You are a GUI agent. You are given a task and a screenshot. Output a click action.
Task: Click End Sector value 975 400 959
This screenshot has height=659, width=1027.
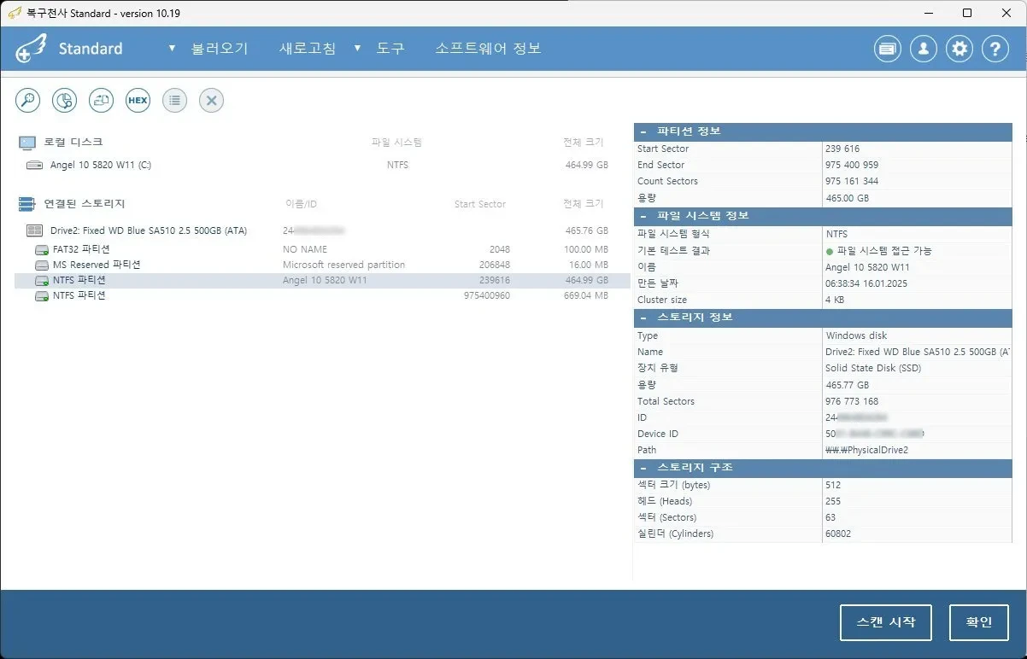(852, 165)
